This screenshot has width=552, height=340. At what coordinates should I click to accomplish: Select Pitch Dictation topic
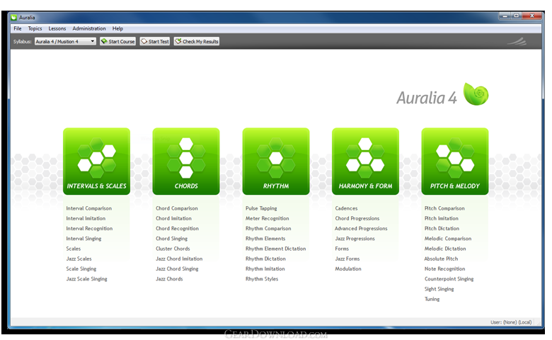pos(442,229)
